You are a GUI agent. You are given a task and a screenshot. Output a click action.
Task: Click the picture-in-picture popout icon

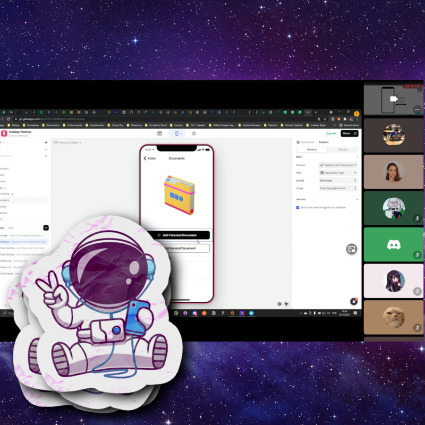pyautogui.click(x=351, y=249)
